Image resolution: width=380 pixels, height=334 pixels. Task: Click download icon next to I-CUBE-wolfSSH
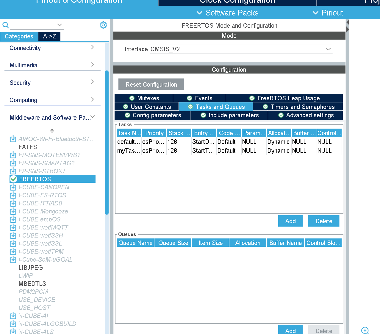13,235
